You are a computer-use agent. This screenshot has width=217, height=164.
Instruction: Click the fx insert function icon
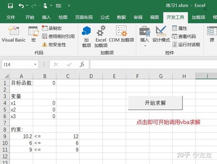click(82, 64)
